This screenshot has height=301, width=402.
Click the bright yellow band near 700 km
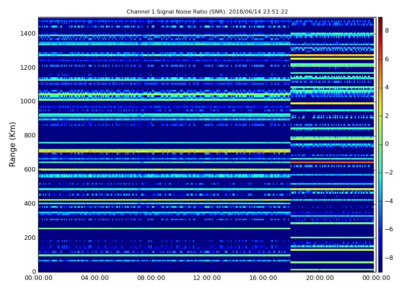(x=164, y=152)
